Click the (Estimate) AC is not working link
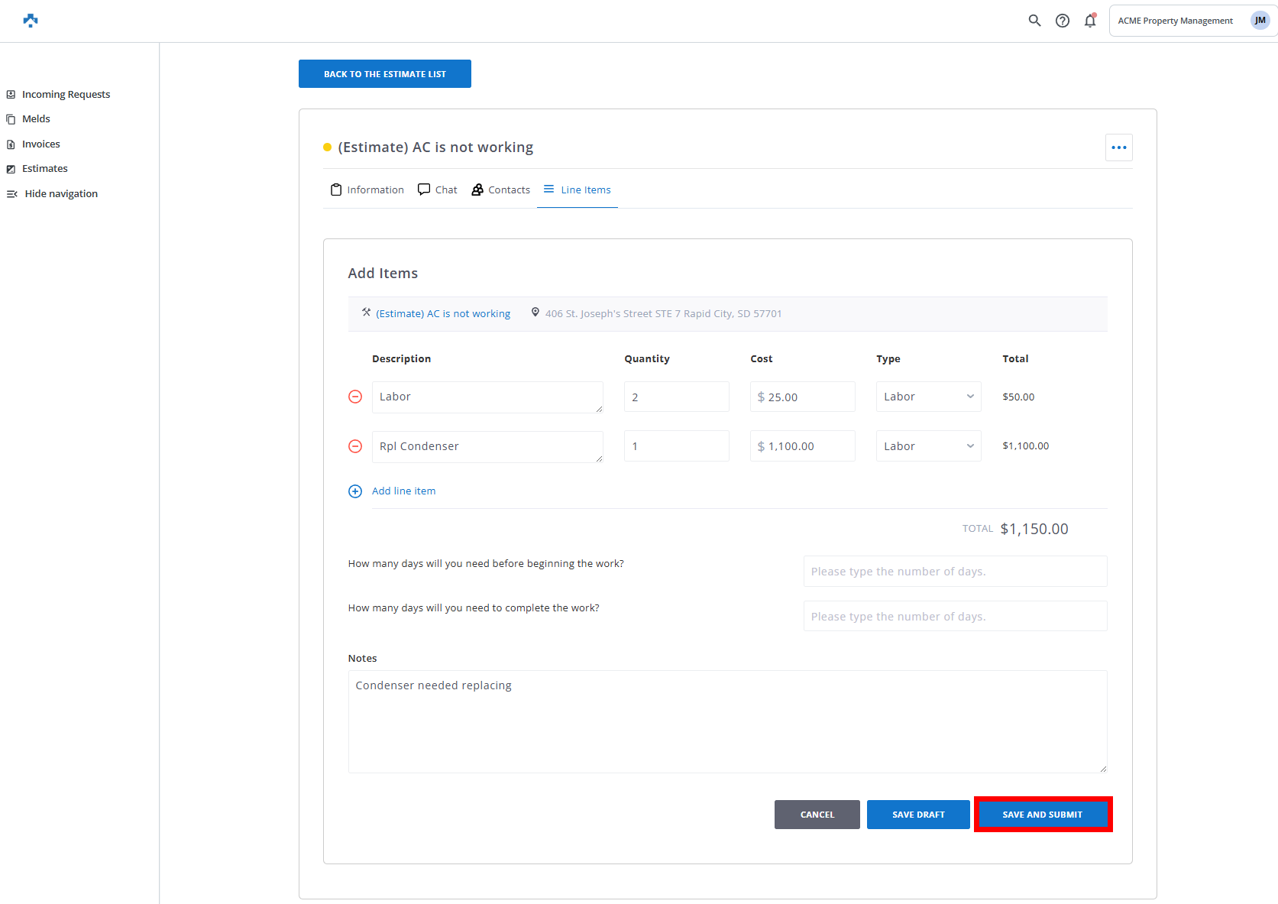This screenshot has width=1278, height=904. (x=443, y=314)
